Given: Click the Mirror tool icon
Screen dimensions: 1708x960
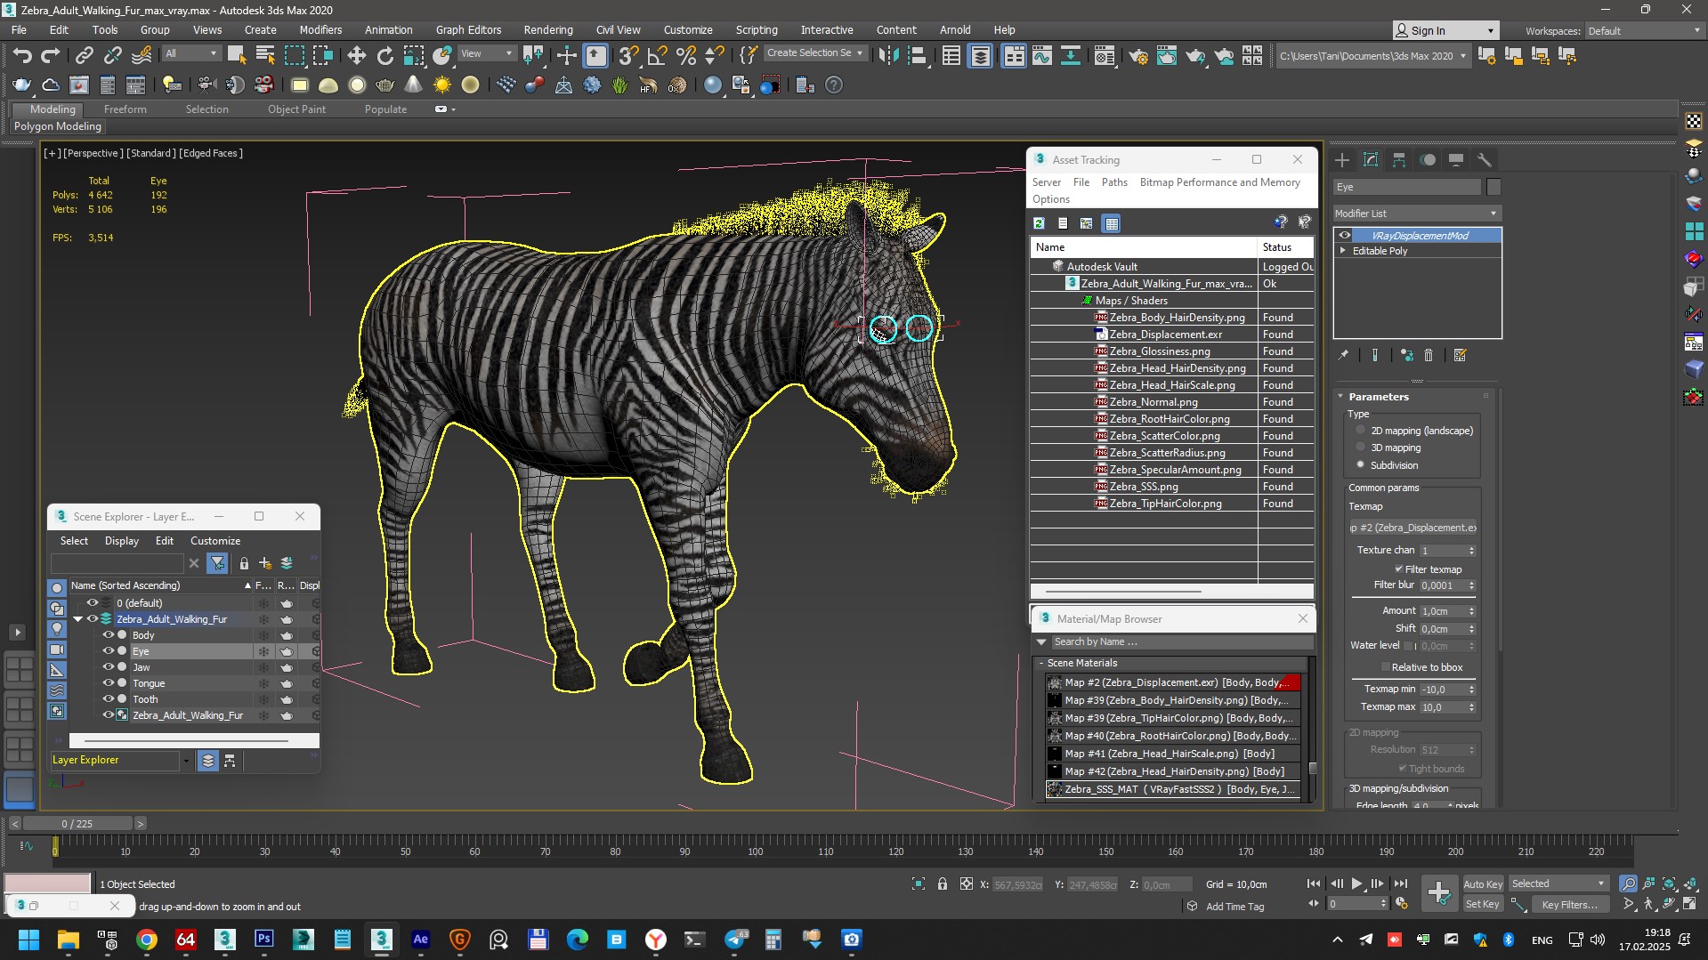Looking at the screenshot, I should point(887,56).
